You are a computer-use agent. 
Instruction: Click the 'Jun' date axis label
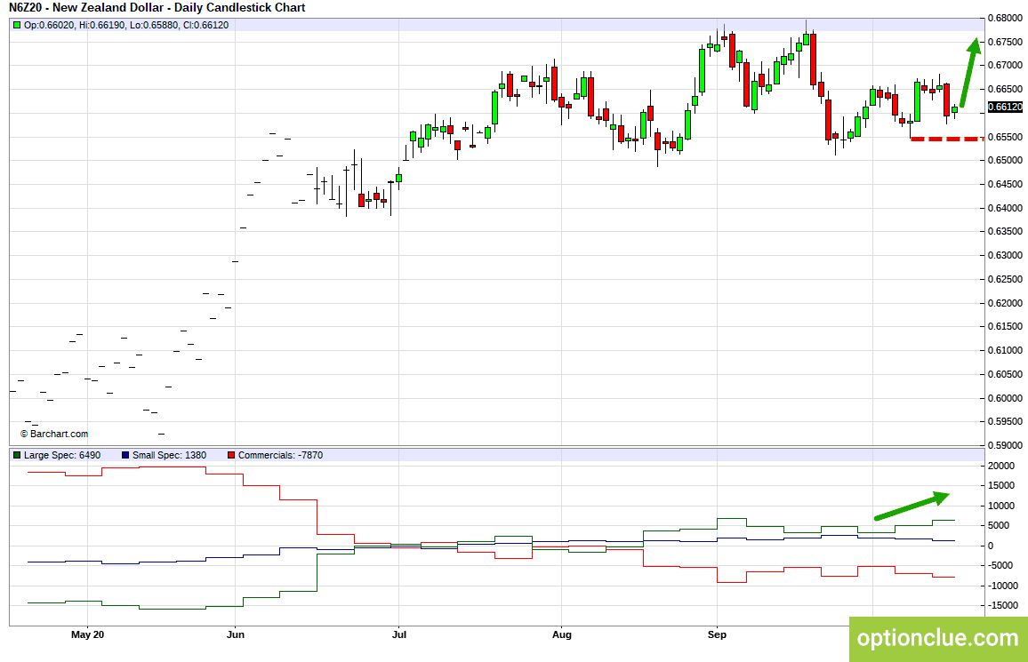(x=236, y=634)
